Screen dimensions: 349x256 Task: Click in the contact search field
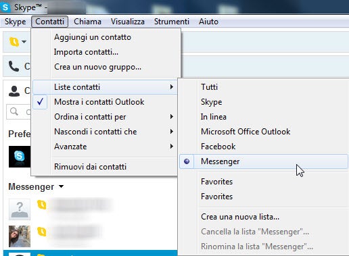[x=19, y=111]
